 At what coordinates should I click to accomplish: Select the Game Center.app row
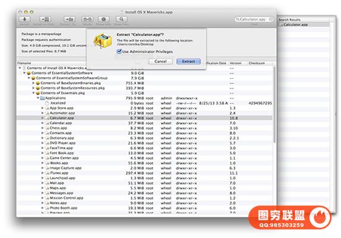pyautogui.click(x=144, y=158)
